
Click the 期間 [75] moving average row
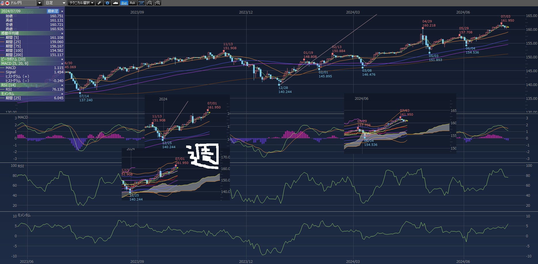tap(32, 46)
